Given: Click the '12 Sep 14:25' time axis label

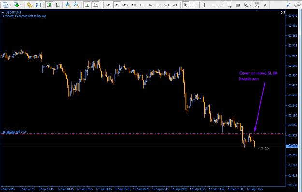Looking at the screenshot, I should pos(255,189).
